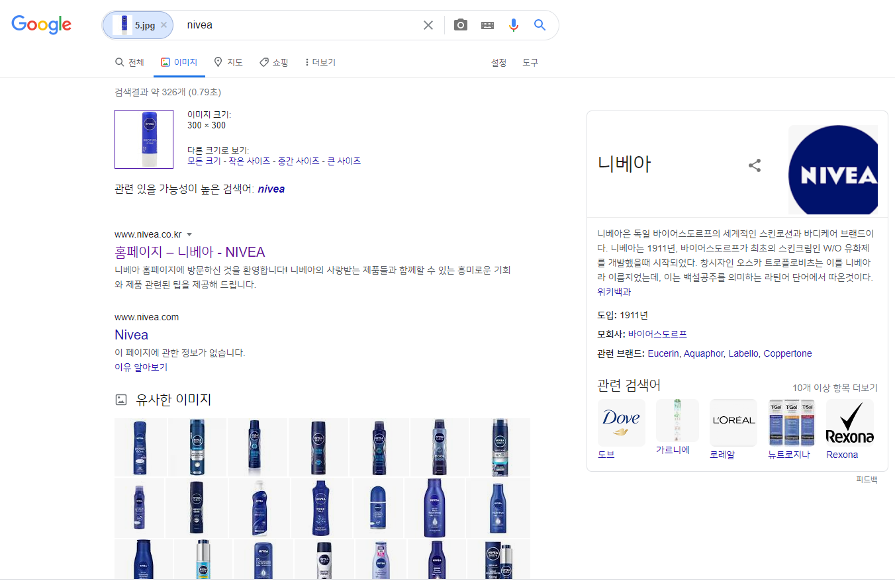Select the 이미지 tab
Image resolution: width=895 pixels, height=581 pixels.
click(x=179, y=62)
